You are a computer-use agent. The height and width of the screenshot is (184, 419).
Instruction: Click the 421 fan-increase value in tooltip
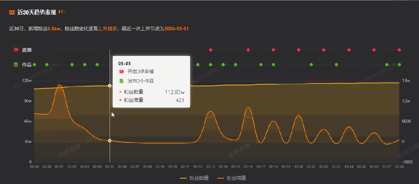click(x=180, y=100)
